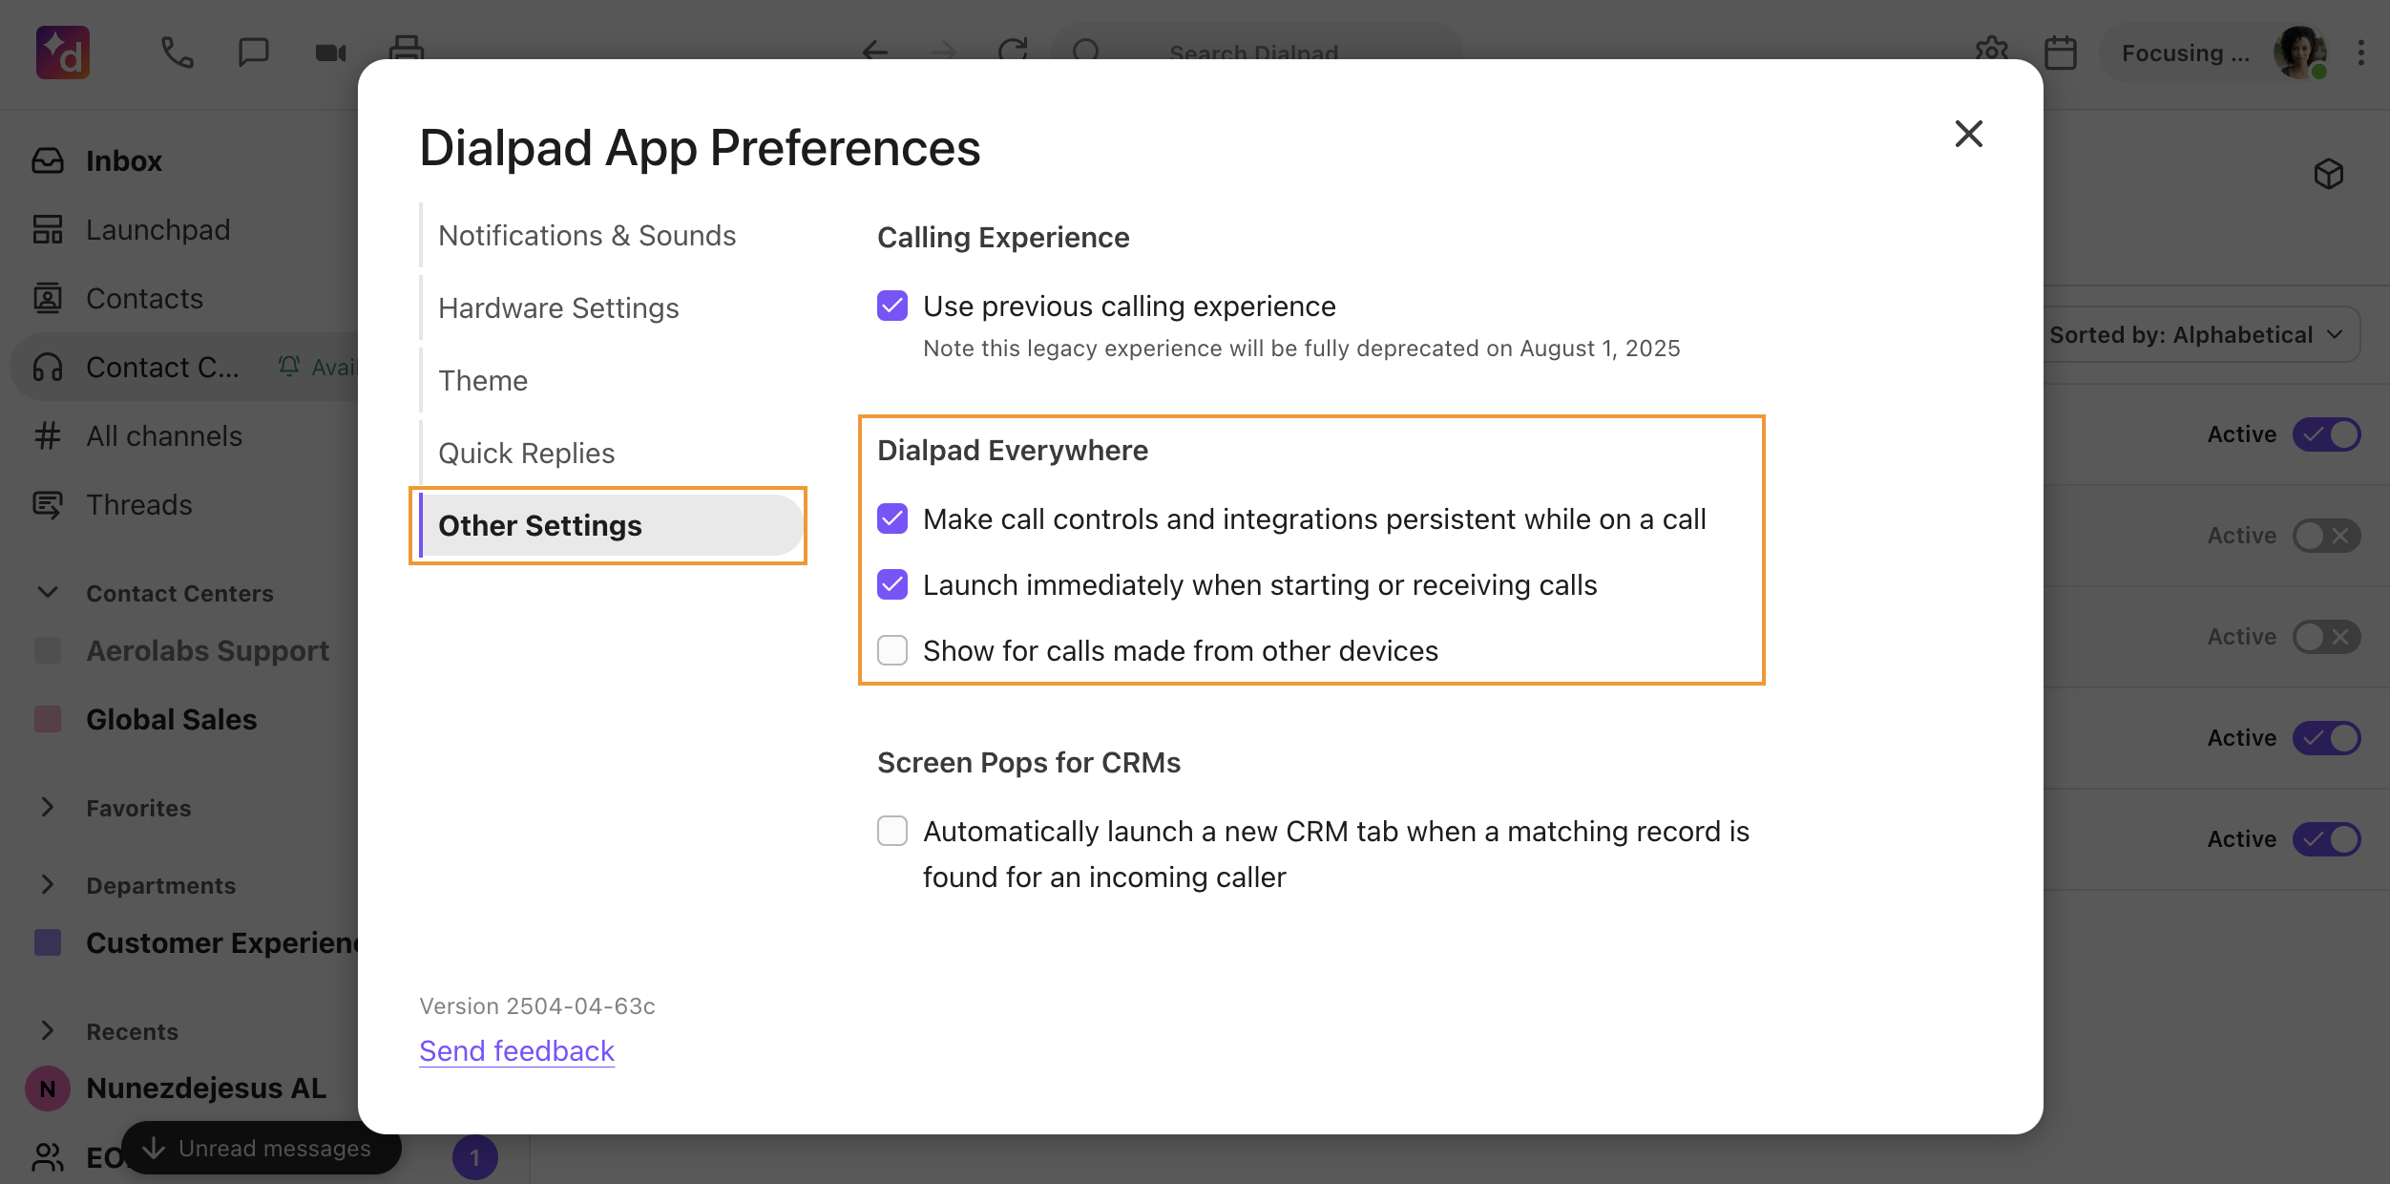Expand the Favorites section

[x=48, y=808]
